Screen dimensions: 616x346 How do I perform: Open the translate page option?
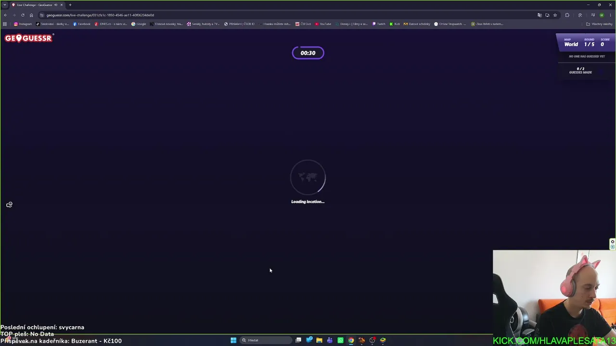[x=539, y=15]
